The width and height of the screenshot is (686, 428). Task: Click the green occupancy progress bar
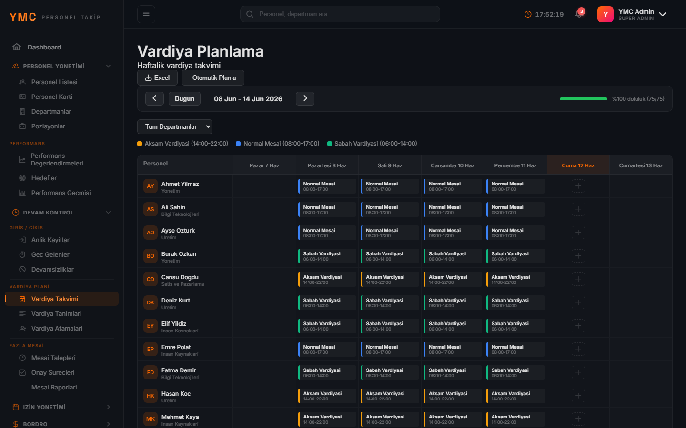pos(584,99)
